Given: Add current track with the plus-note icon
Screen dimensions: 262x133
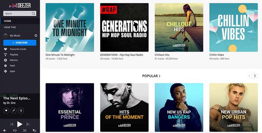Looking at the screenshot, I should pyautogui.click(x=21, y=111).
